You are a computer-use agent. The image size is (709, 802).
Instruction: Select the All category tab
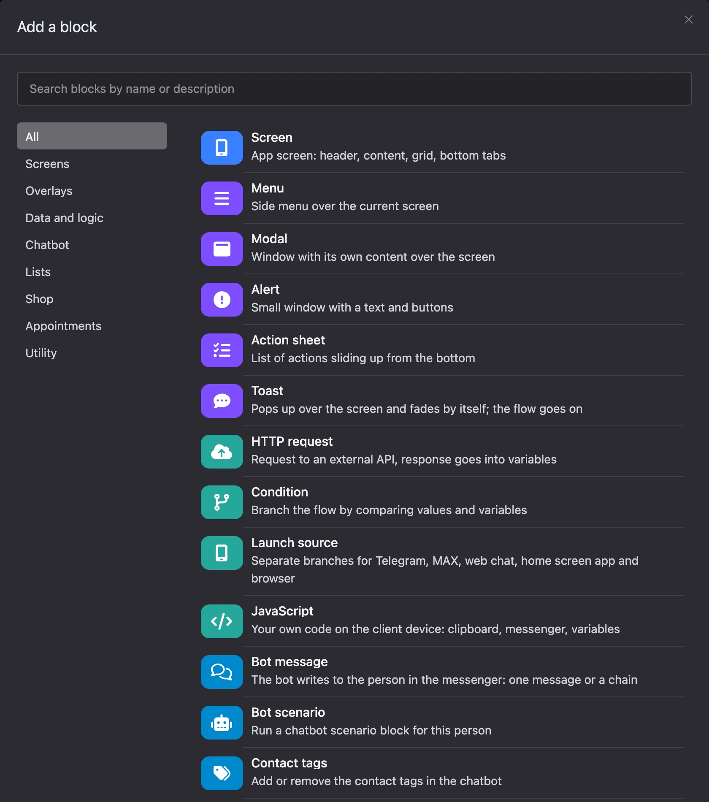(92, 136)
